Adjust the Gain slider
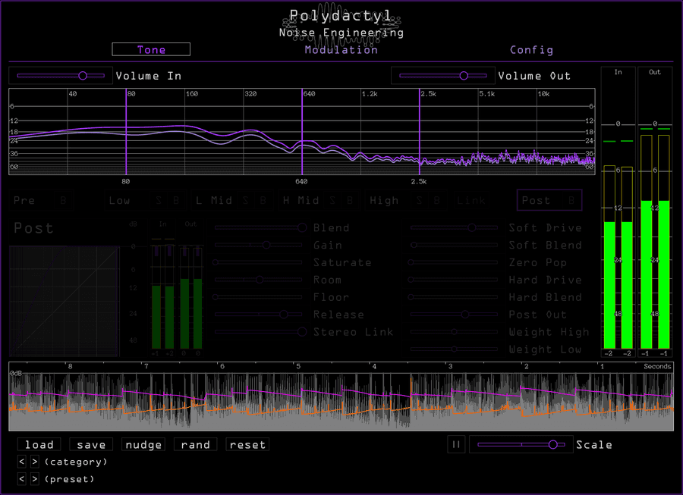683x495 pixels. pos(258,245)
